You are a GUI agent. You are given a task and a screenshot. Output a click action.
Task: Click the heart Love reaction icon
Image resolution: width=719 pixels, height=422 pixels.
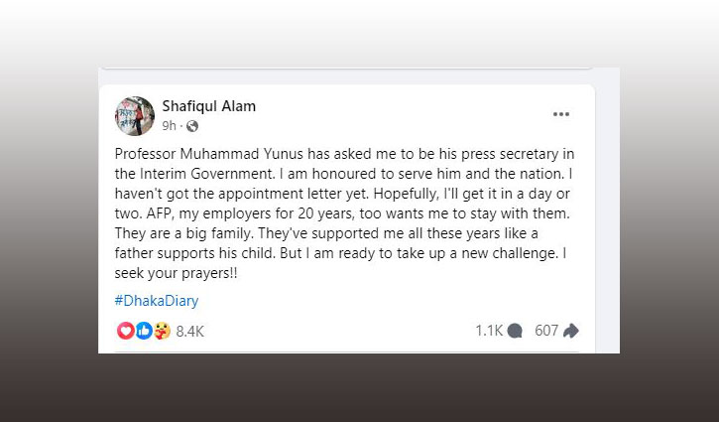(x=126, y=331)
